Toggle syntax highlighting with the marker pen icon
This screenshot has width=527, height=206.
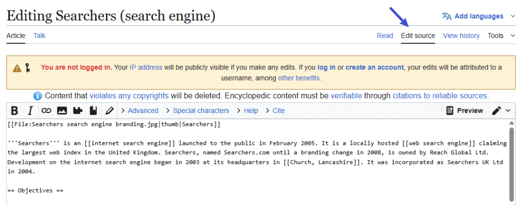click(109, 111)
